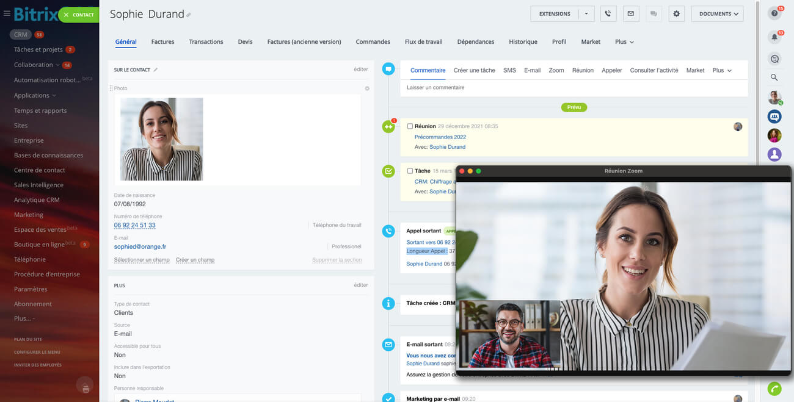Toggle the hamburger menu icon beside Bitrix logo
The image size is (794, 402).
pos(7,13)
